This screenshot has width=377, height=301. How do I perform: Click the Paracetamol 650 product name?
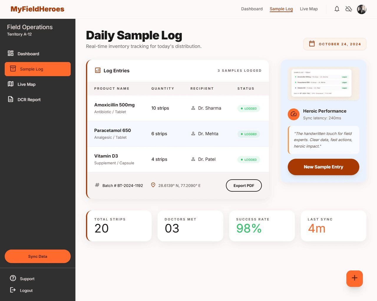[113, 130]
